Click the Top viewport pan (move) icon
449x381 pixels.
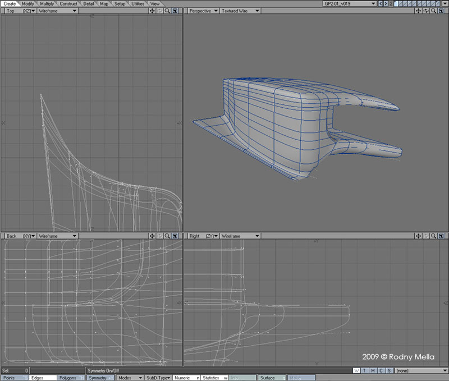(x=152, y=11)
